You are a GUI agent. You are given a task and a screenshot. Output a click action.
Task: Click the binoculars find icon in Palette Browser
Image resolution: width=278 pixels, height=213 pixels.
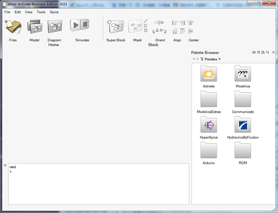pyautogui.click(x=263, y=52)
